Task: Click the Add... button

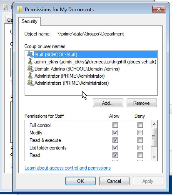Action: [108, 103]
